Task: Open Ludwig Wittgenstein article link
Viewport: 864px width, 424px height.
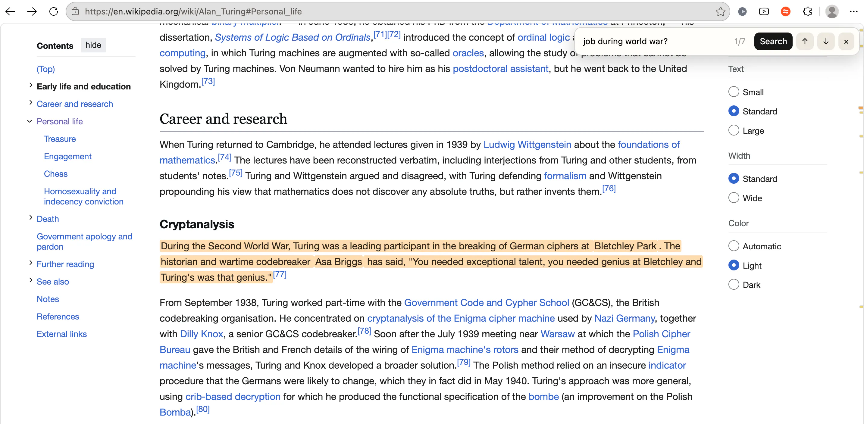Action: pos(527,145)
